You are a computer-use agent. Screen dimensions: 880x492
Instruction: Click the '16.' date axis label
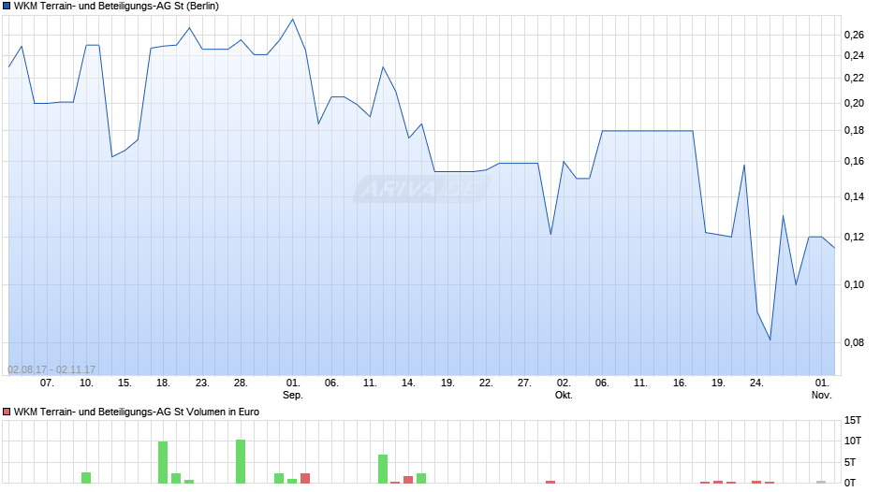680,383
